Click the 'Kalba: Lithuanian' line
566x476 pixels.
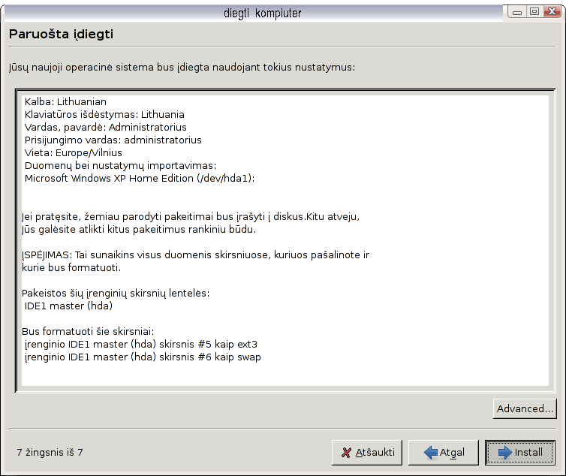[x=65, y=101]
